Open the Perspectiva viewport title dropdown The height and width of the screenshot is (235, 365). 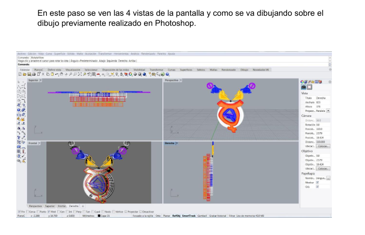point(181,80)
